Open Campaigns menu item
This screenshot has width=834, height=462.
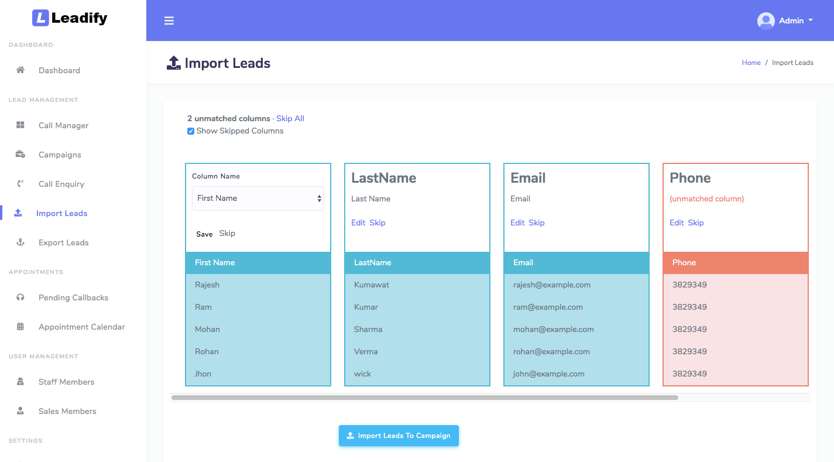tap(60, 155)
